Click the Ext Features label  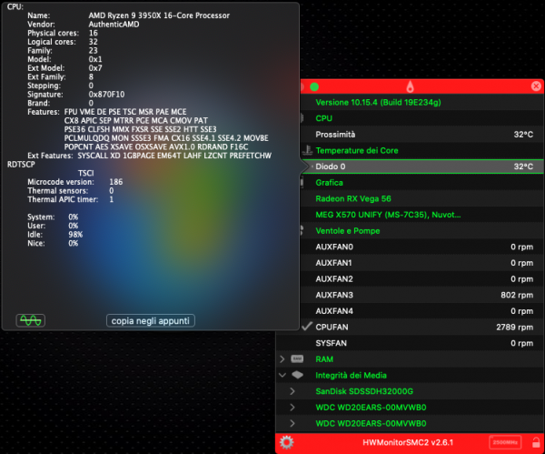point(50,156)
